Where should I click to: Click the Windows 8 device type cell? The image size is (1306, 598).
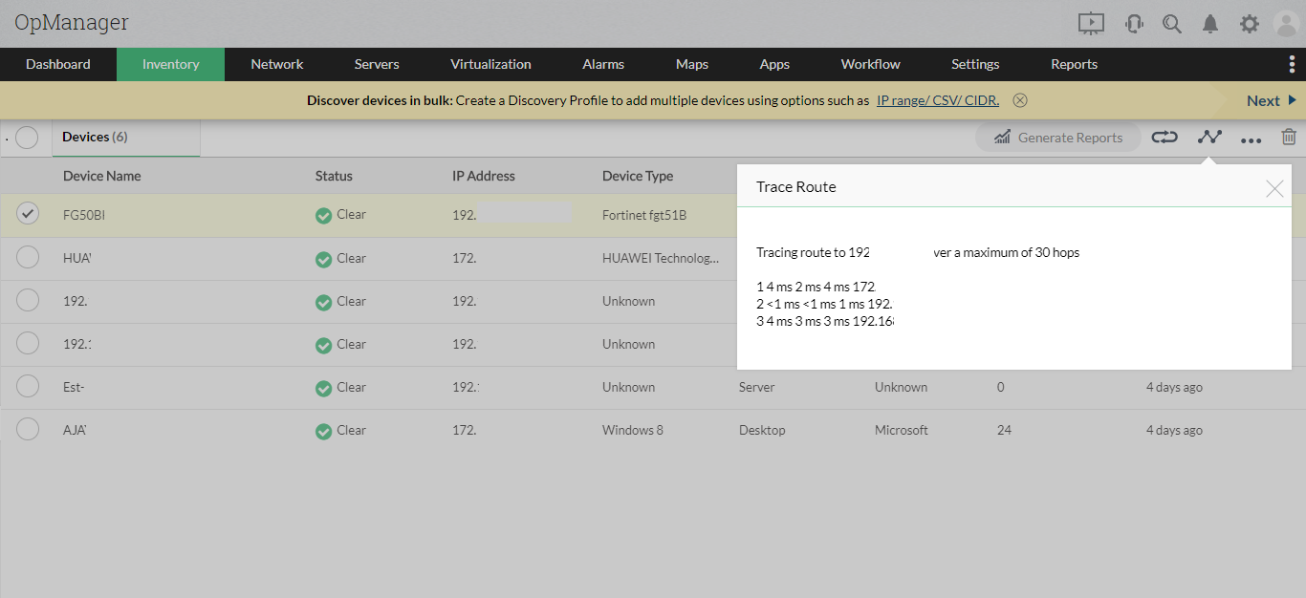point(633,430)
